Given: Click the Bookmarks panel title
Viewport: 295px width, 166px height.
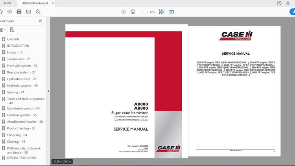Looking at the screenshot, I should 7,21.
